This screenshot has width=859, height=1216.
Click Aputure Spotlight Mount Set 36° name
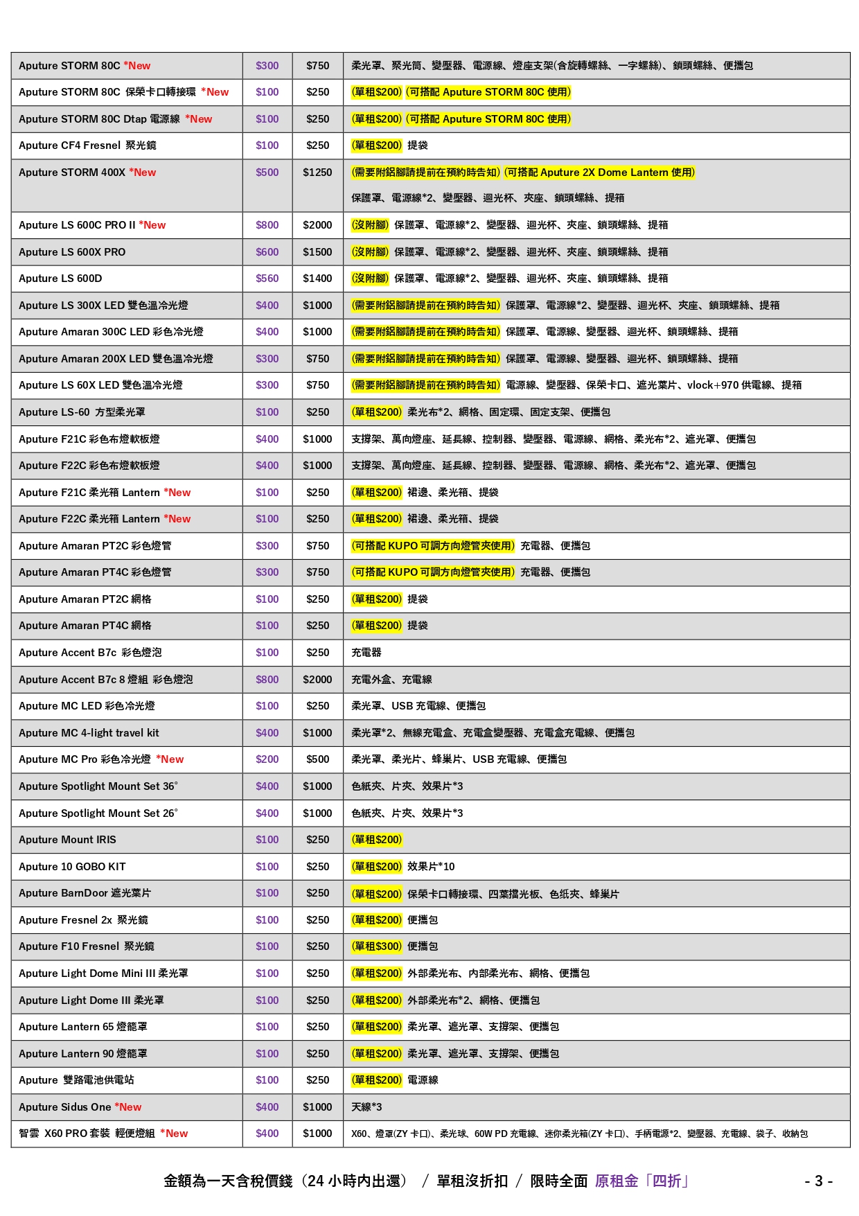pos(98,786)
